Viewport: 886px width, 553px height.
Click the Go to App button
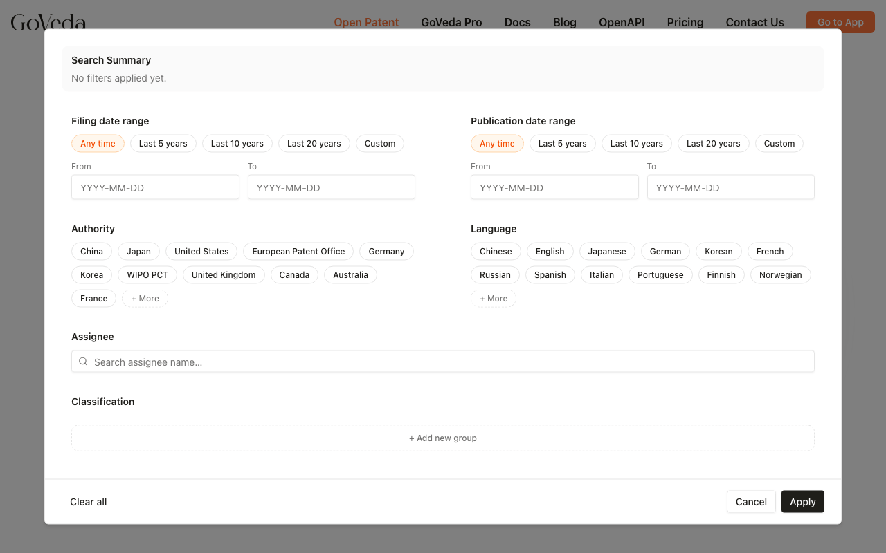[x=840, y=22]
